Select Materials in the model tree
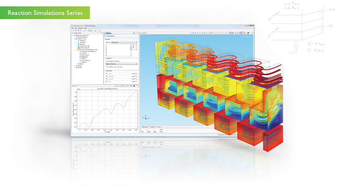The image size is (339, 187). point(82,44)
